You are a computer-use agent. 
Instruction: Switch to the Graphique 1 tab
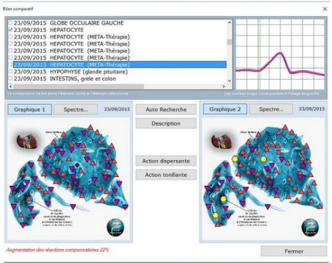(29, 109)
